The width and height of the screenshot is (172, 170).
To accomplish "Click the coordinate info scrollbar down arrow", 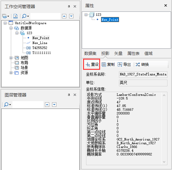I will pyautogui.click(x=164, y=162).
